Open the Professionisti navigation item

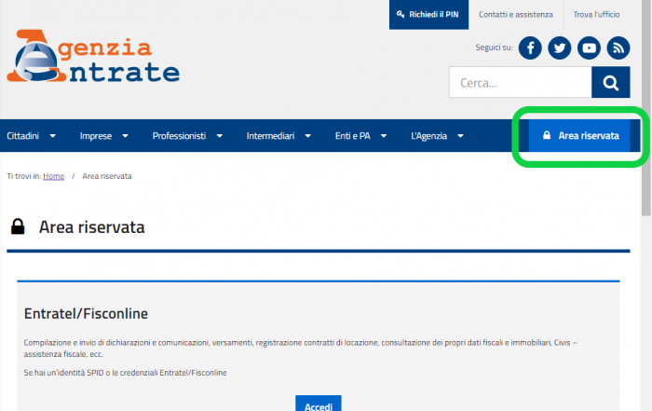click(179, 136)
